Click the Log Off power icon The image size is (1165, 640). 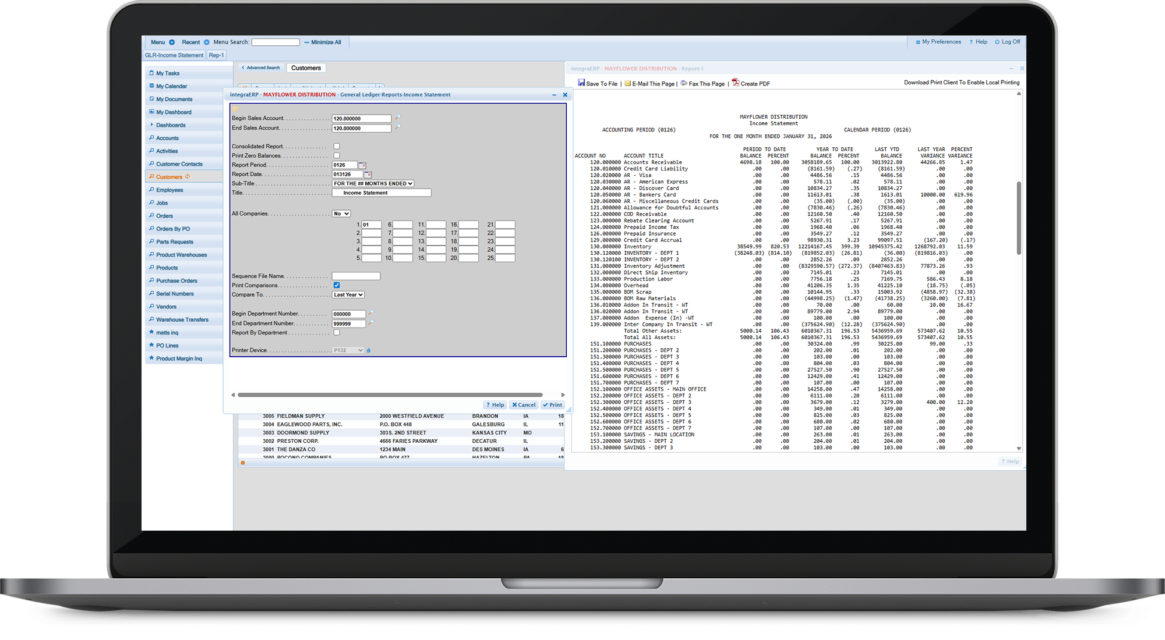coord(997,42)
